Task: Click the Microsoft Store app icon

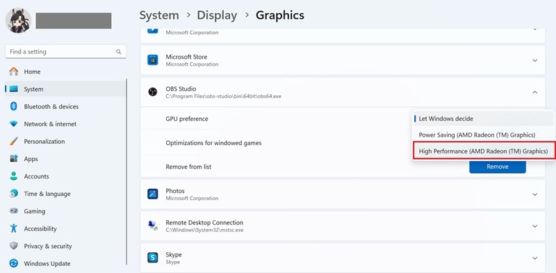Action: (152, 60)
